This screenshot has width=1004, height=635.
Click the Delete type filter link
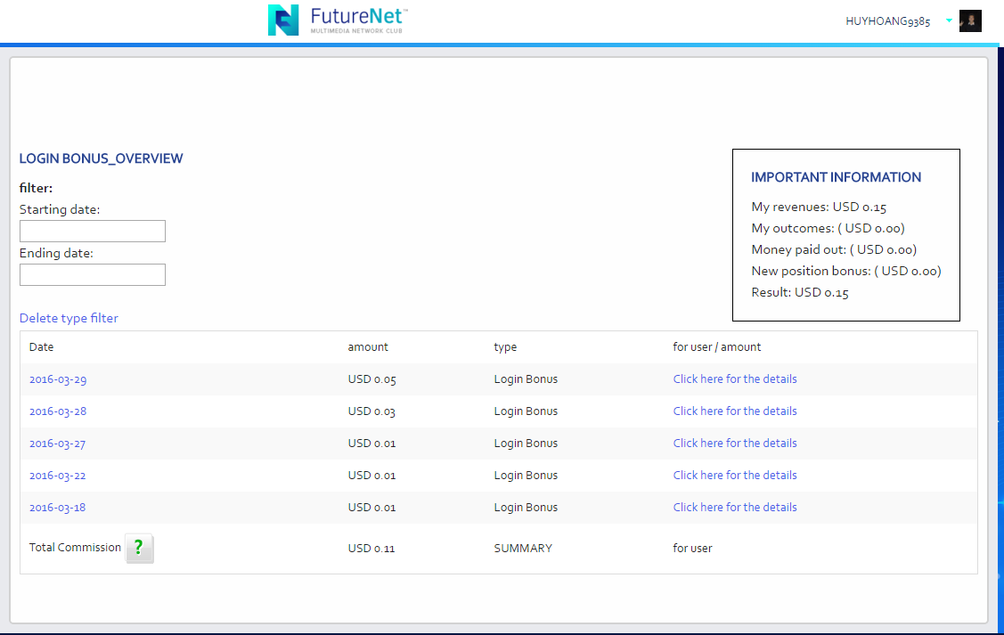point(69,318)
